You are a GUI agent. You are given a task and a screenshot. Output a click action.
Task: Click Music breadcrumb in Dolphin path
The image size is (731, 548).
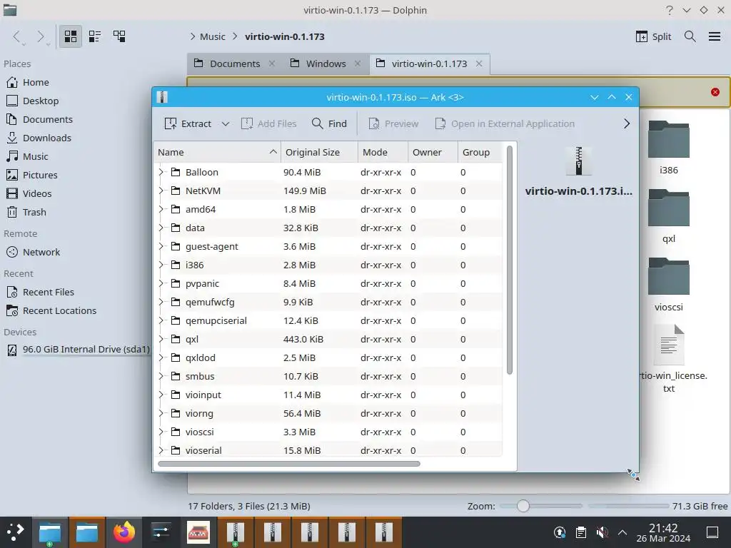(213, 36)
